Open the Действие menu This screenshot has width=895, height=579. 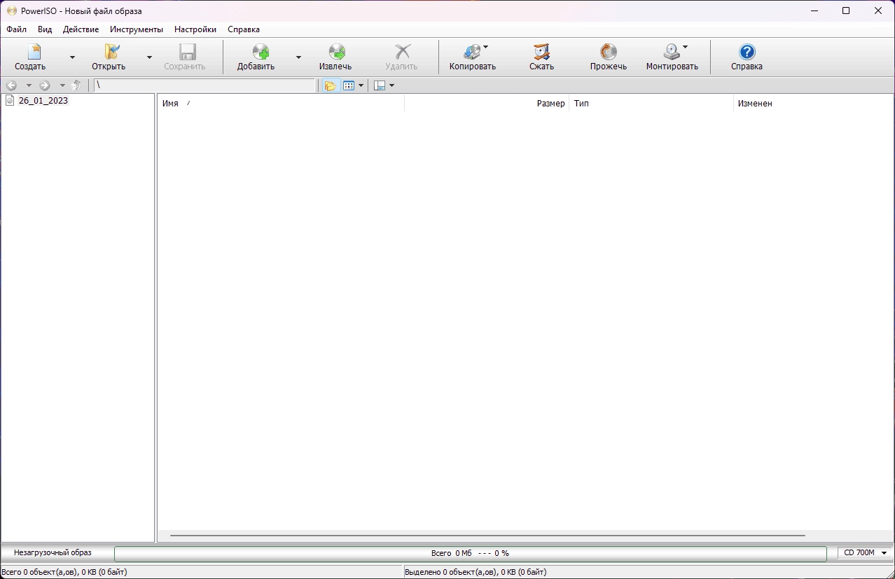pyautogui.click(x=81, y=29)
